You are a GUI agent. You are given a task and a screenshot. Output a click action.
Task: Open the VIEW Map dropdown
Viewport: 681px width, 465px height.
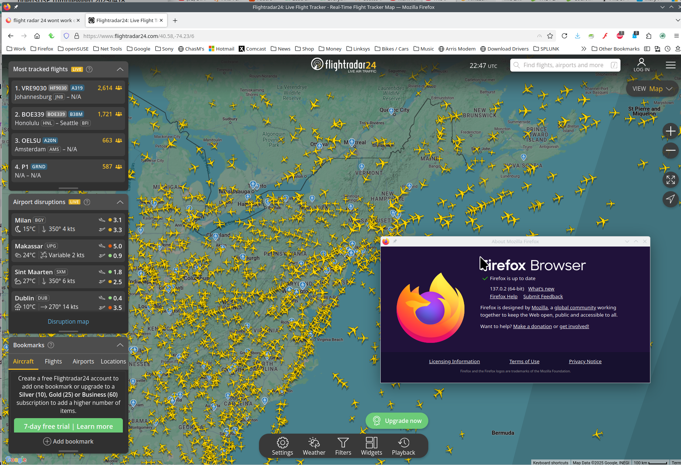652,89
